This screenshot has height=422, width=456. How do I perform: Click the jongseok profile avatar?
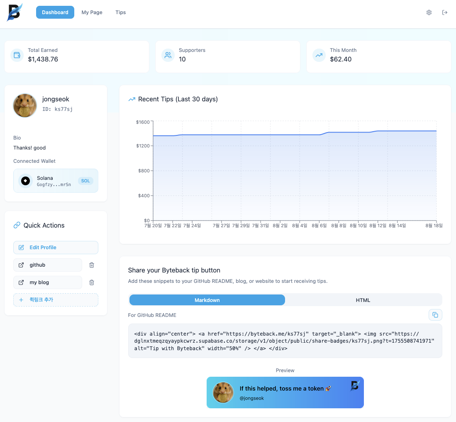(25, 105)
